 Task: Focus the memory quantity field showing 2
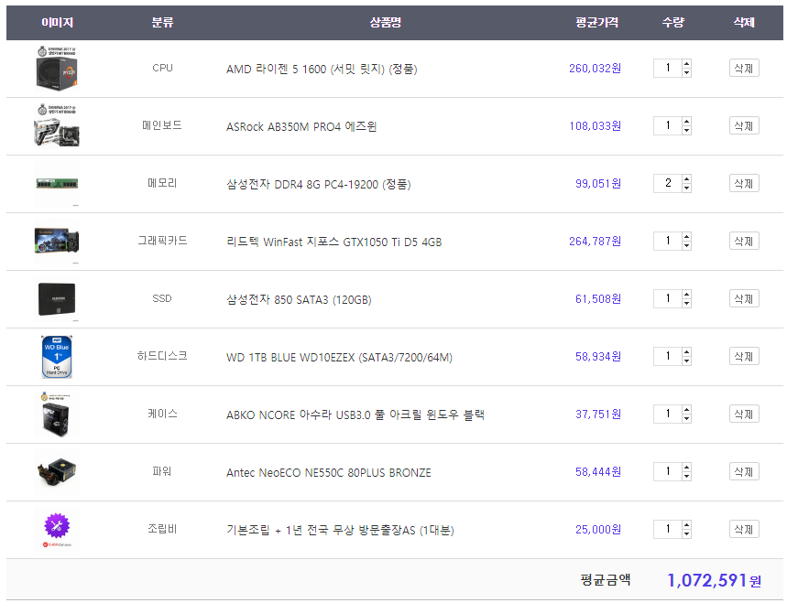click(668, 183)
